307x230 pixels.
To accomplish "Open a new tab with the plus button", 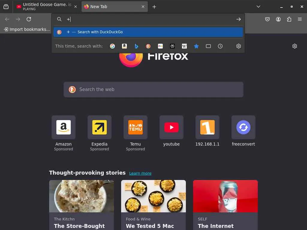I will tap(154, 7).
